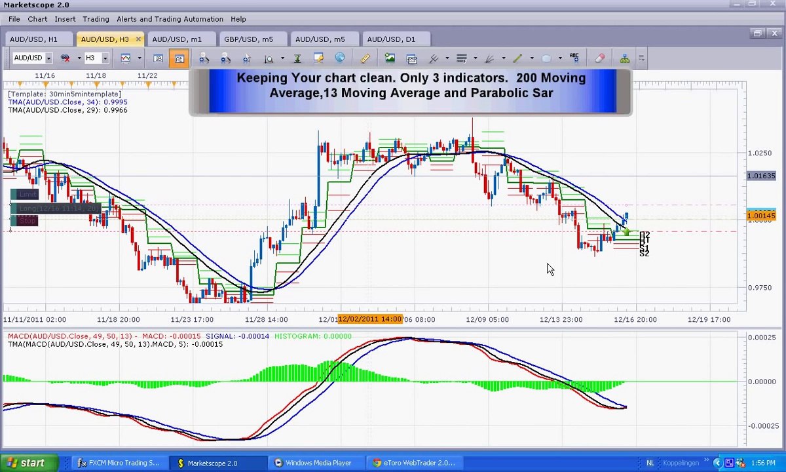Open the AUD/USD symbol dropdown
The height and width of the screenshot is (472, 786).
tap(48, 58)
